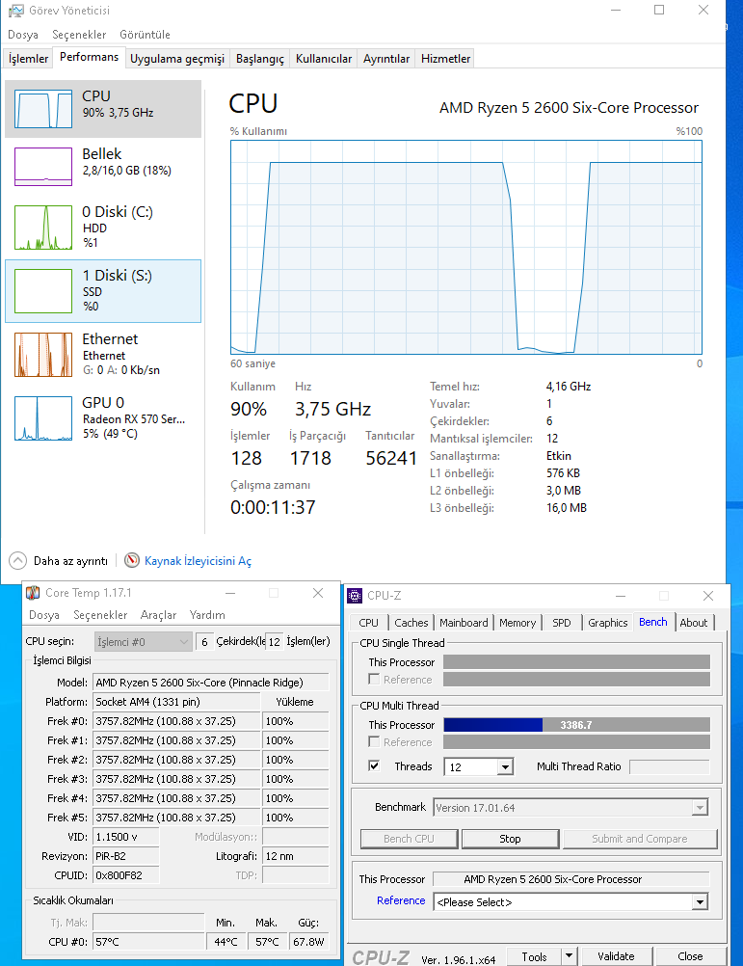The height and width of the screenshot is (966, 743).
Task: Click the Validate button in CPU-Z
Action: pyautogui.click(x=616, y=956)
